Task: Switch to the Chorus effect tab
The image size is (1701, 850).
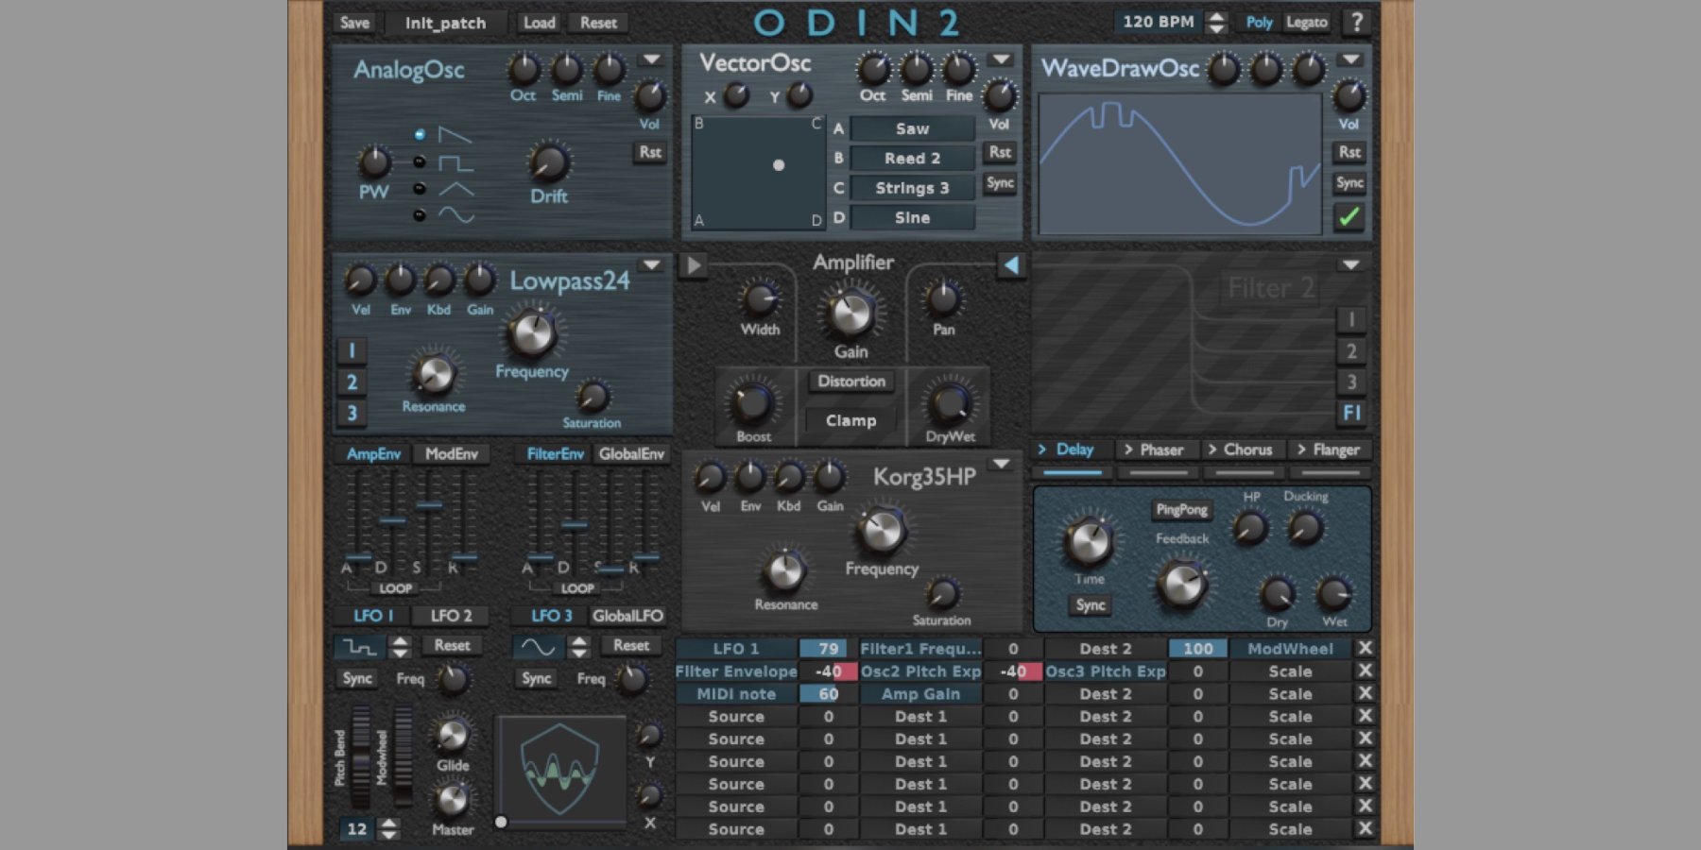Action: 1242,450
